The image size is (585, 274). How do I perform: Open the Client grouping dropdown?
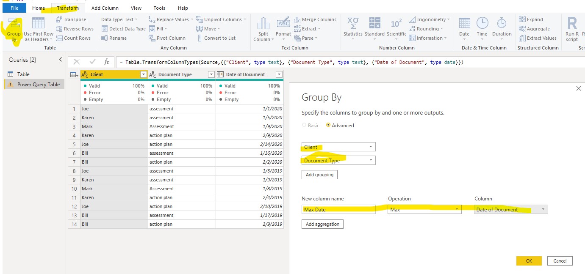click(338, 147)
